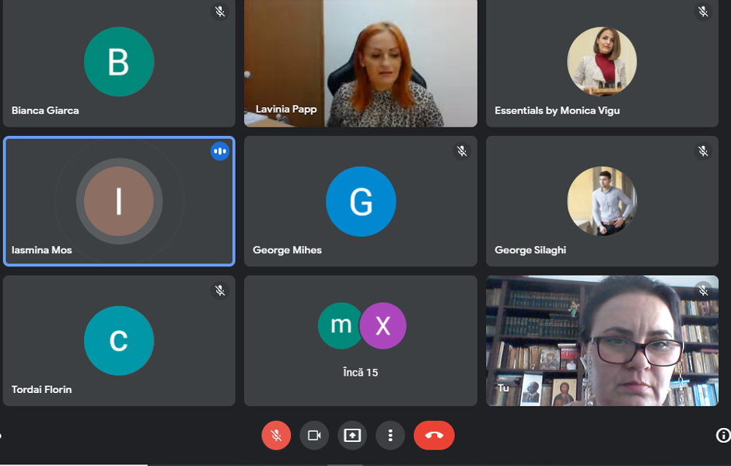The width and height of the screenshot is (731, 466).
Task: Click Iasmina Mos speaking indicator icon
Action: 219,151
